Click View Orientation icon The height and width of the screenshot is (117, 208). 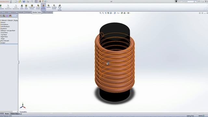point(110,13)
